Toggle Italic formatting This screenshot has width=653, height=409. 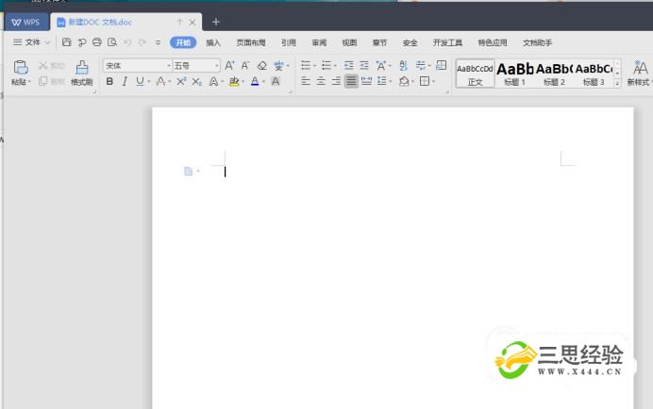pyautogui.click(x=125, y=82)
